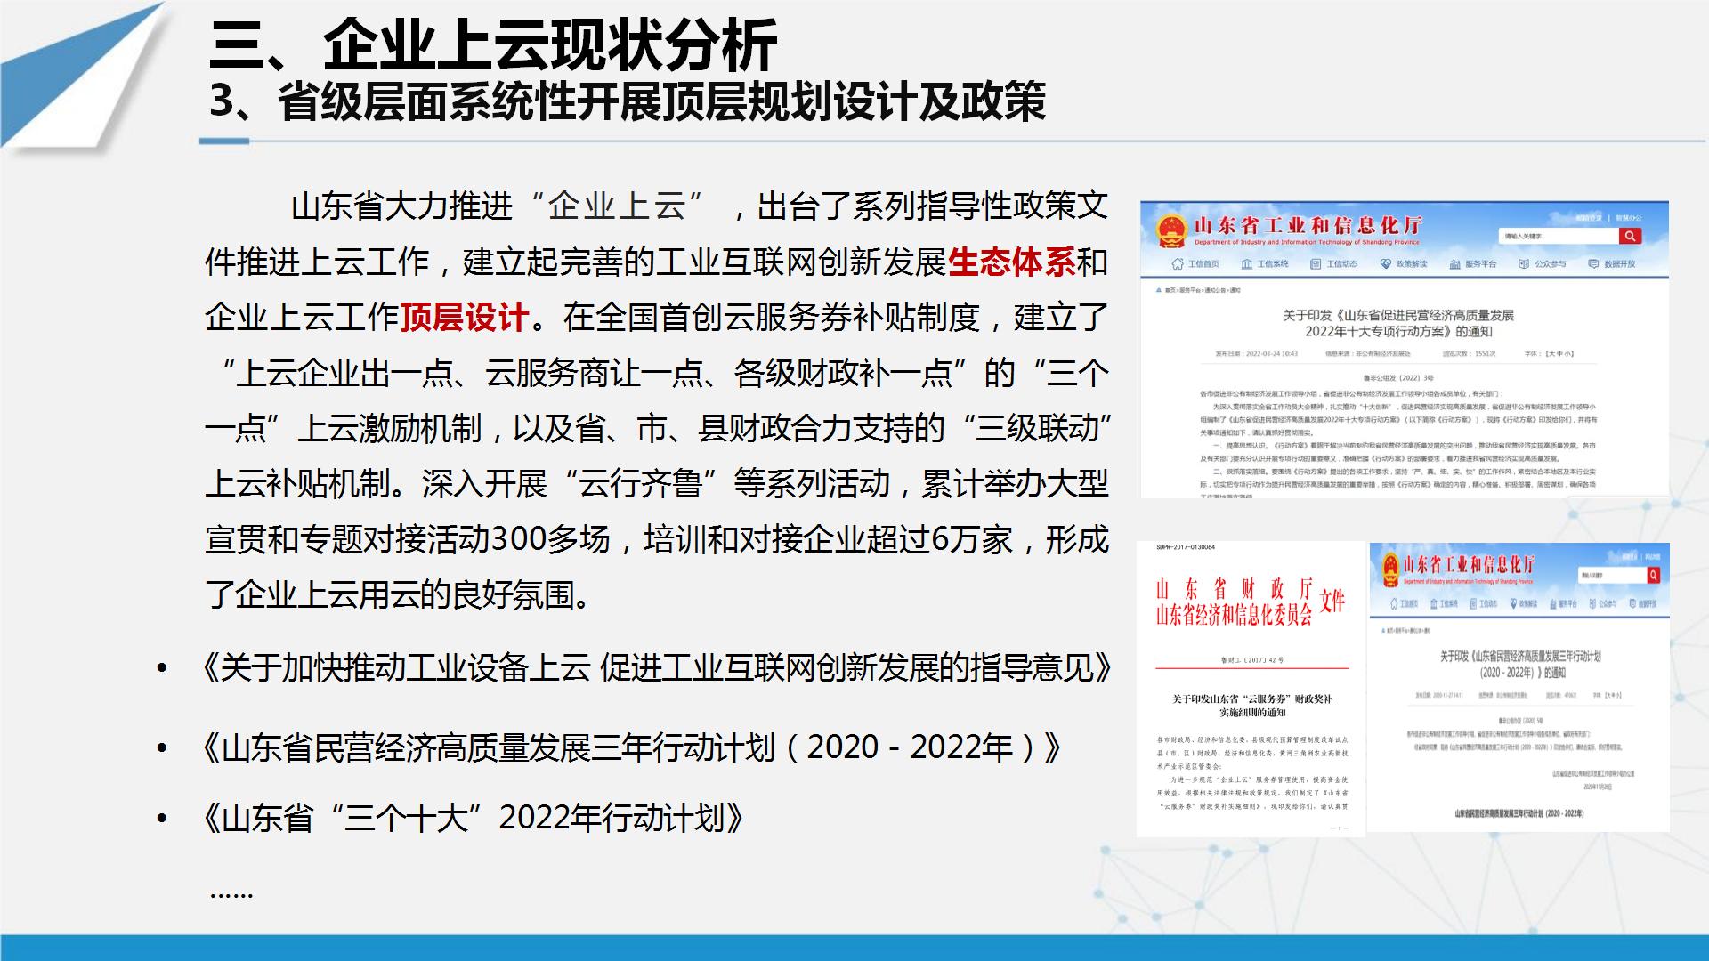Open the 服务平台 menu label on the 十大专项行动方案 webpage
1709x961 pixels.
click(x=1481, y=263)
